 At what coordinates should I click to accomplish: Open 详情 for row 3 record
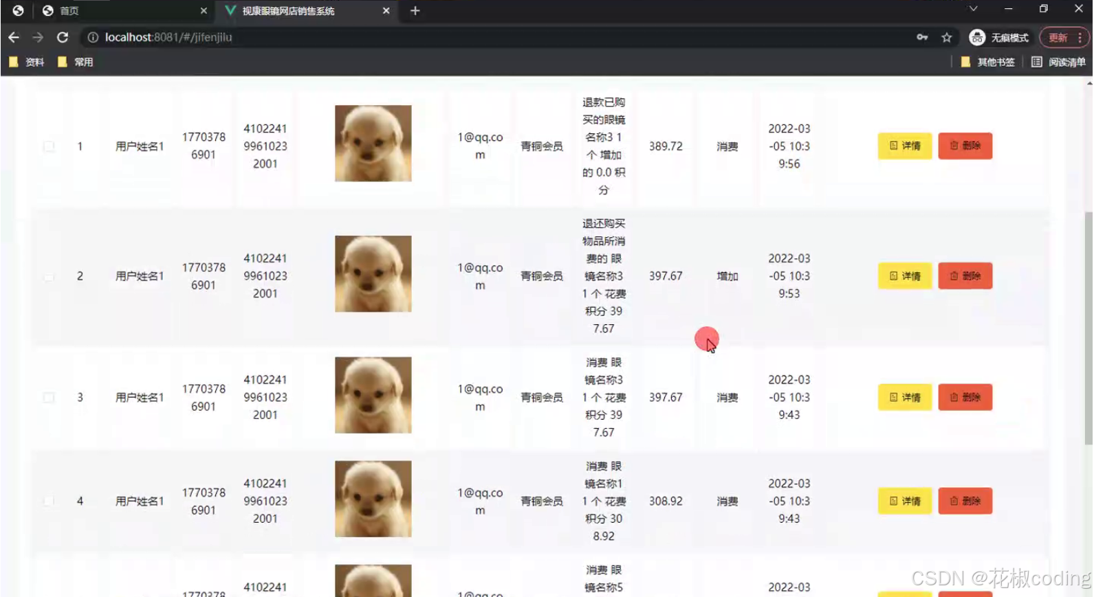904,397
